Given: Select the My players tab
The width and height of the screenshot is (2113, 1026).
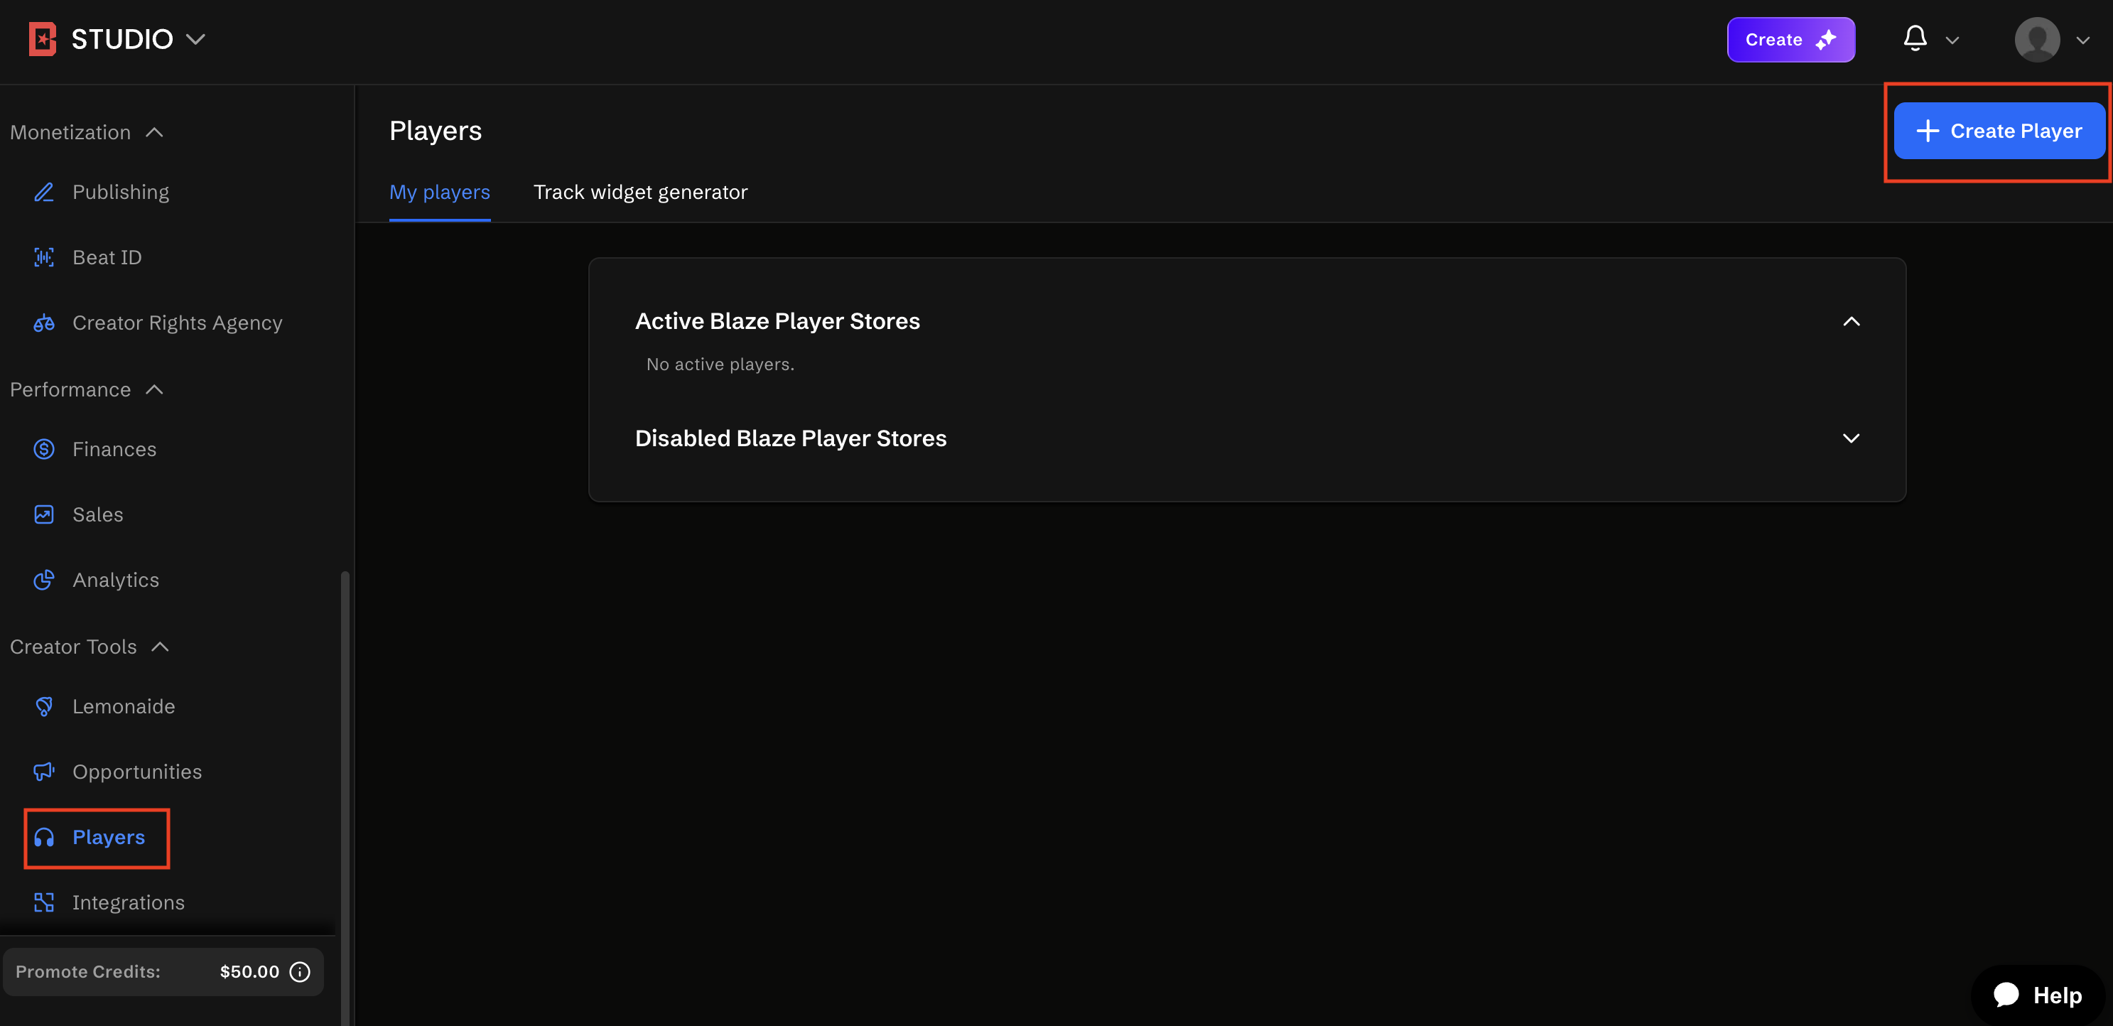Looking at the screenshot, I should tap(440, 192).
